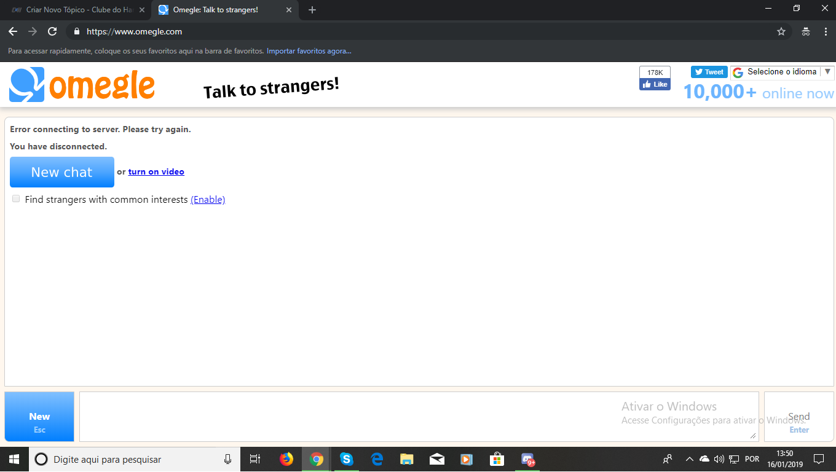Open Discord with 9+ notifications badge
The width and height of the screenshot is (836, 472).
(527, 459)
